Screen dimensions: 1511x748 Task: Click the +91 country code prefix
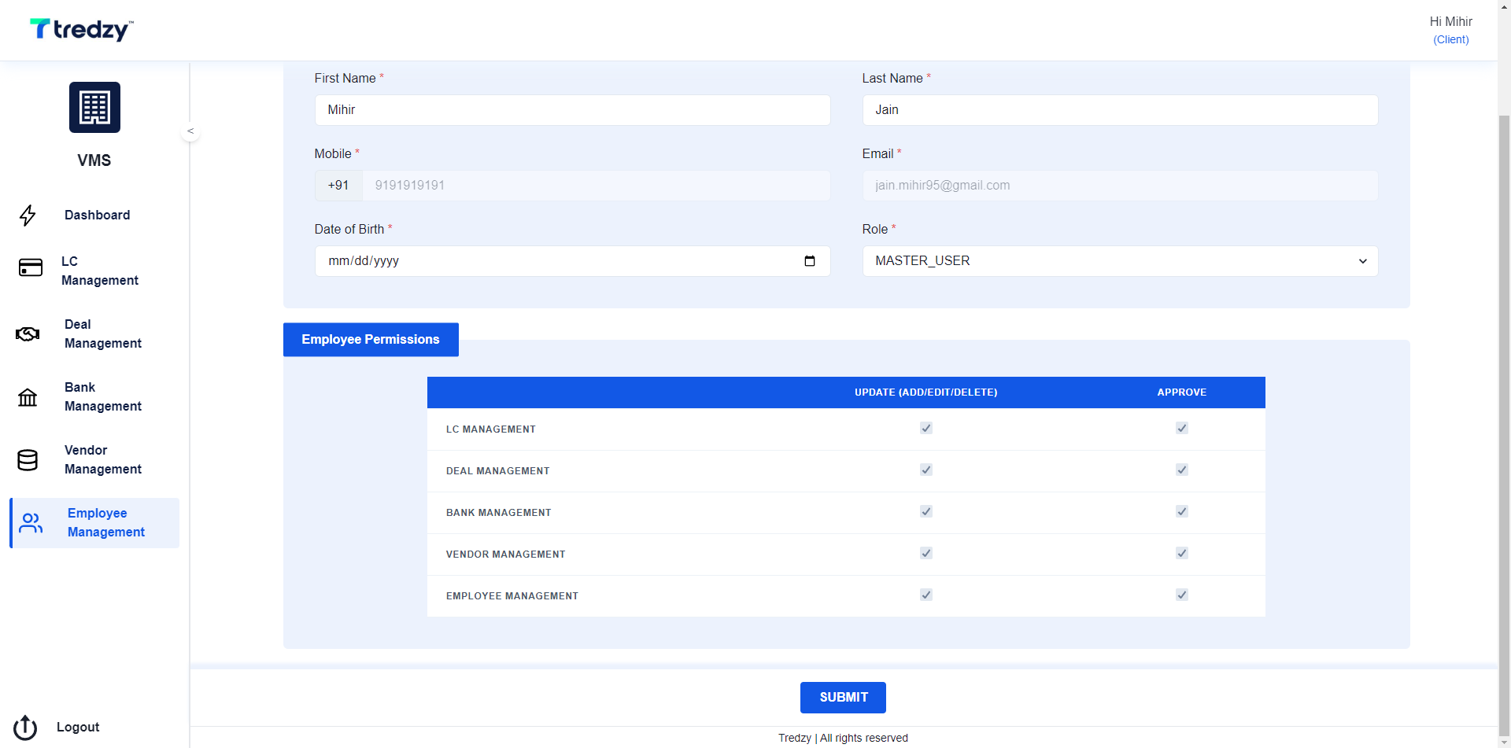338,186
